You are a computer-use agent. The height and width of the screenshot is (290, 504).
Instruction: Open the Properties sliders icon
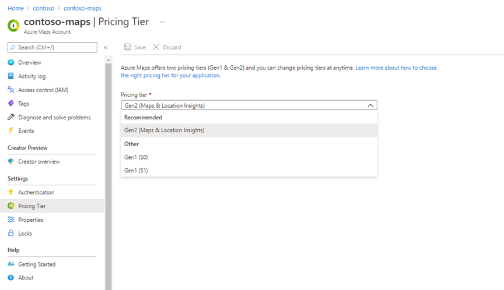point(10,220)
